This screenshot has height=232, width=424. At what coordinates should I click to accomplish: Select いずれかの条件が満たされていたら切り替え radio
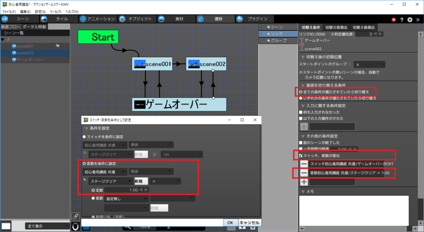(301, 98)
